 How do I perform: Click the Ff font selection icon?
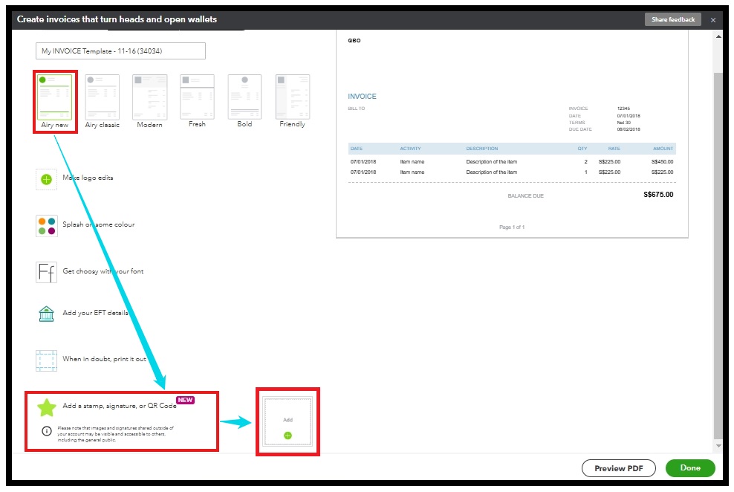[46, 269]
